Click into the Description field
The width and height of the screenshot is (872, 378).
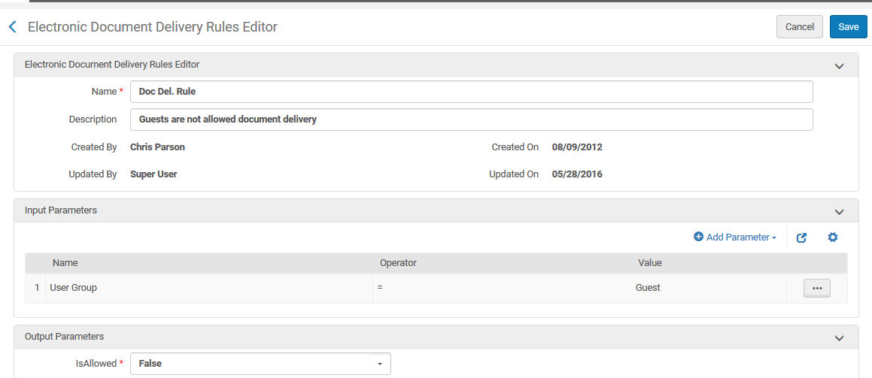[471, 119]
